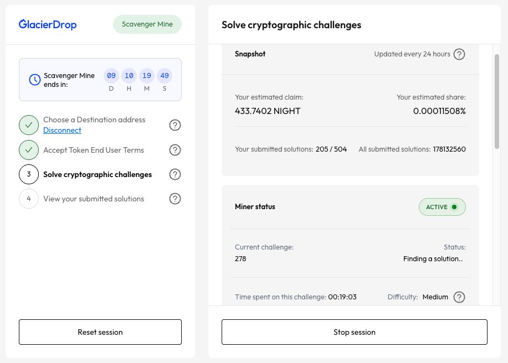
Task: Click the 433.7402 NIGHT estimated claim value
Action: (x=268, y=111)
